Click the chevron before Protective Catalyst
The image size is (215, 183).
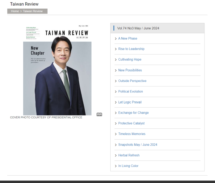[116, 124]
